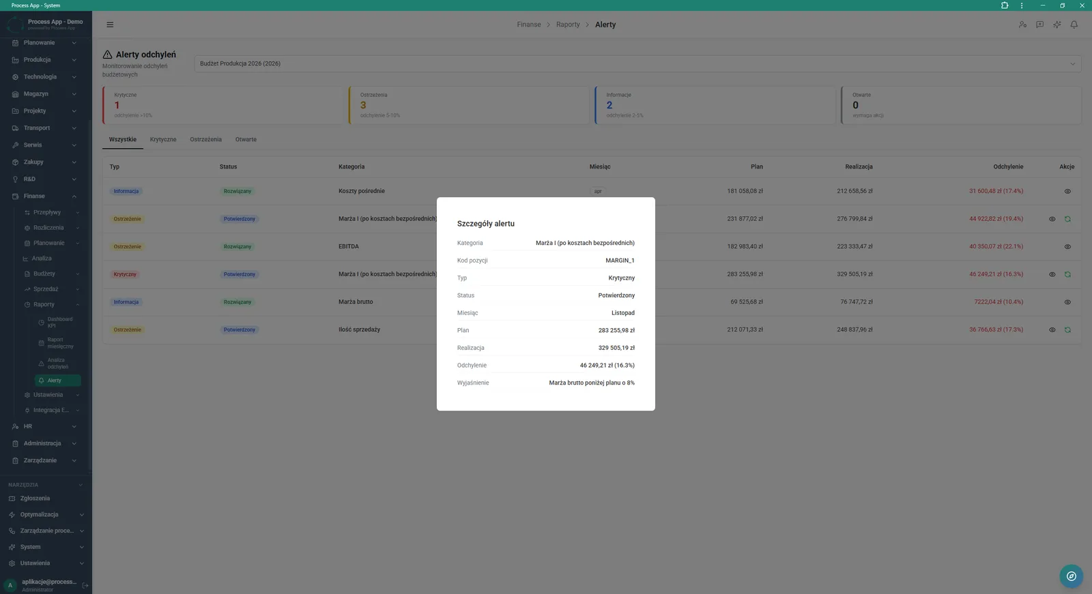This screenshot has height=594, width=1092.
Task: Click the Odchylenie column header
Action: click(x=1008, y=166)
